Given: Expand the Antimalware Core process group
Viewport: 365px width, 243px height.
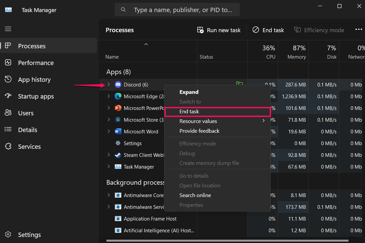Looking at the screenshot, I should click(109, 195).
